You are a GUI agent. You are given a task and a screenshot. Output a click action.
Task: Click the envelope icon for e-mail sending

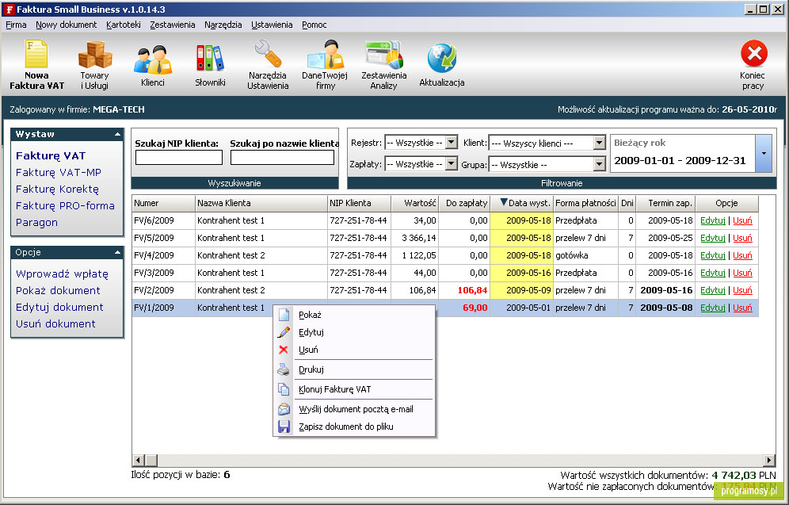click(284, 409)
